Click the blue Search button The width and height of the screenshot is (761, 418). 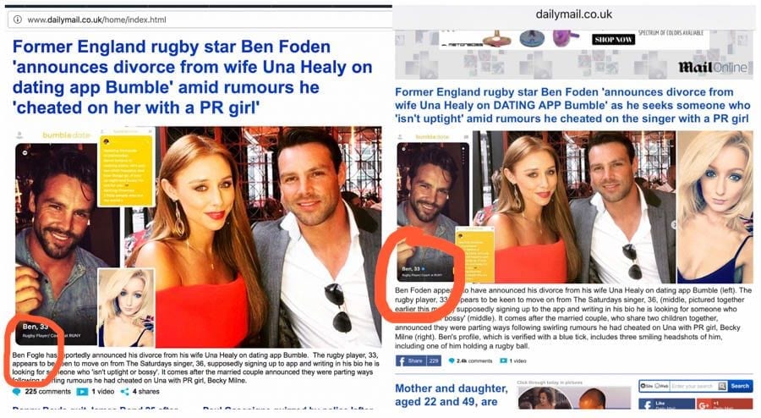click(740, 386)
